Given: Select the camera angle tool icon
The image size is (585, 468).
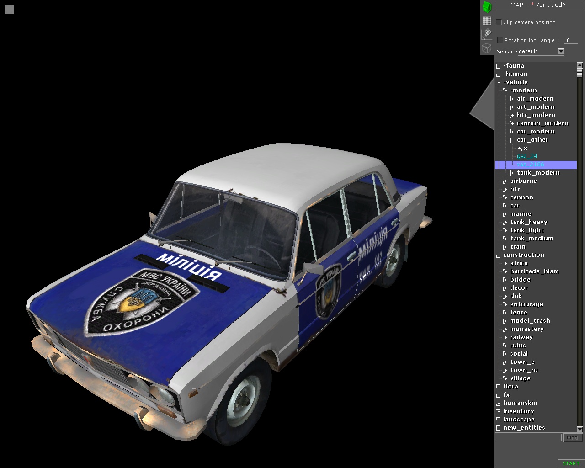Looking at the screenshot, I should (487, 34).
